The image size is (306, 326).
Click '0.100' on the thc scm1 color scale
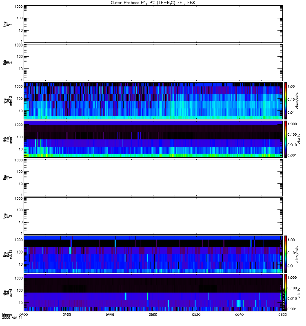point(292,288)
